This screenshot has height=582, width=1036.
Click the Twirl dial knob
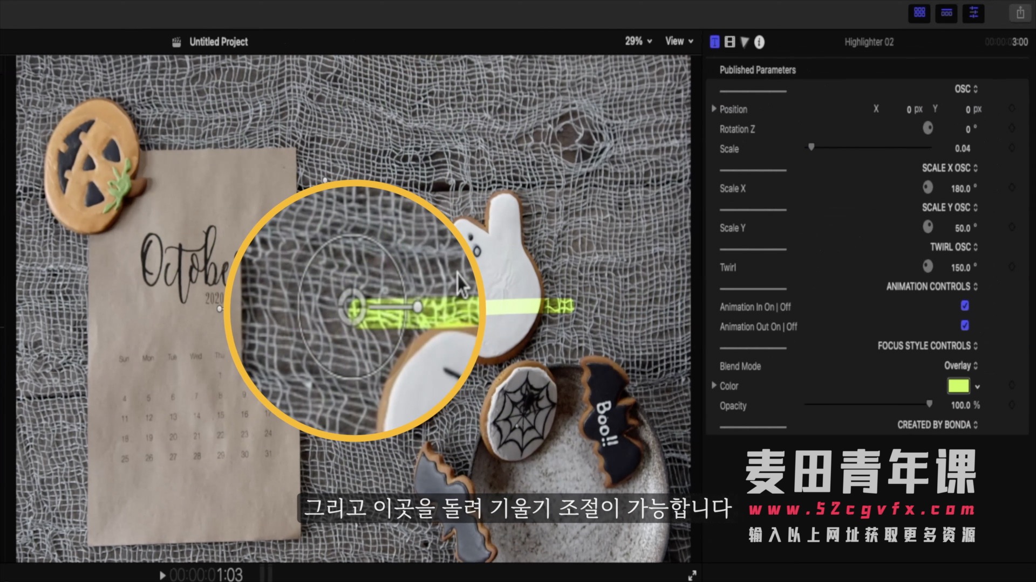(928, 266)
